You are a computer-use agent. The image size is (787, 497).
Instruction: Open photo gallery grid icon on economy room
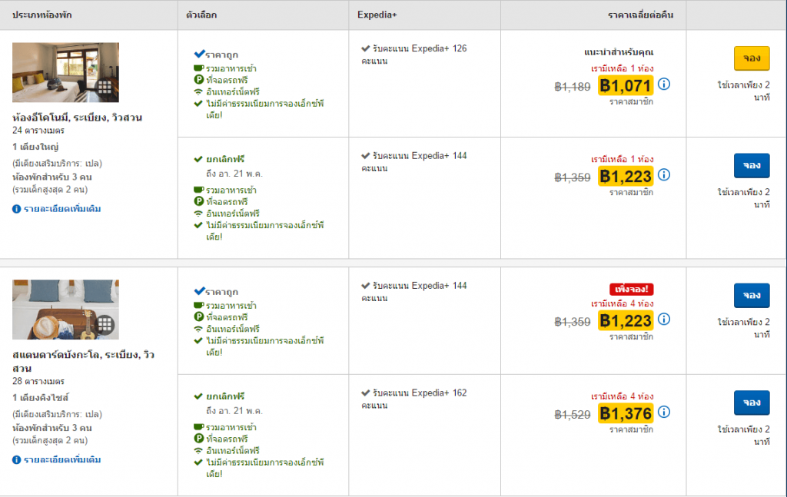(105, 87)
